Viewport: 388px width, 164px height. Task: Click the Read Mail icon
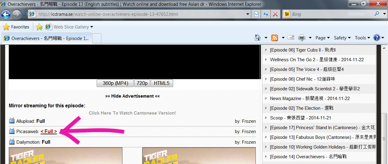(x=291, y=38)
